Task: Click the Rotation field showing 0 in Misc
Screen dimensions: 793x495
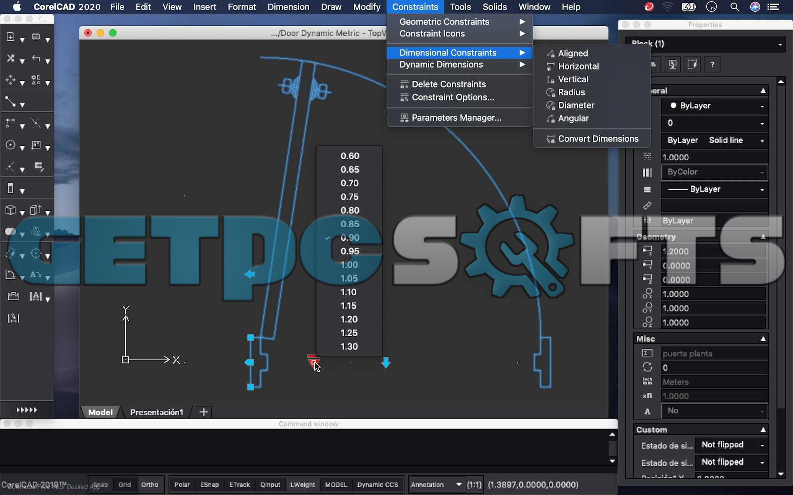Action: pos(714,367)
